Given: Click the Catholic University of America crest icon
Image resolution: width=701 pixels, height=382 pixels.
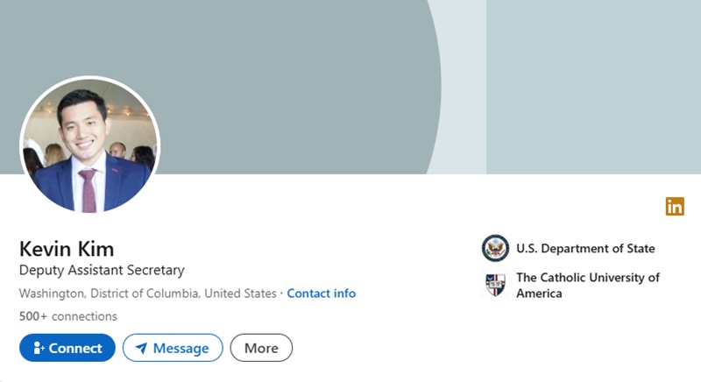Looking at the screenshot, I should click(495, 285).
